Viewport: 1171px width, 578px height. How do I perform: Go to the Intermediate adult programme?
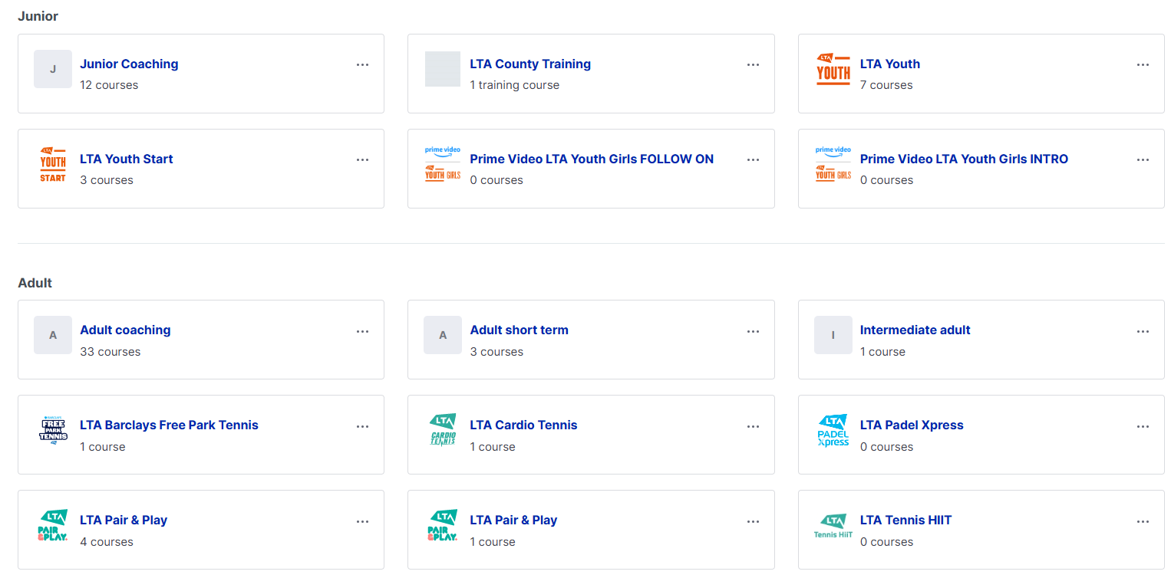click(915, 330)
